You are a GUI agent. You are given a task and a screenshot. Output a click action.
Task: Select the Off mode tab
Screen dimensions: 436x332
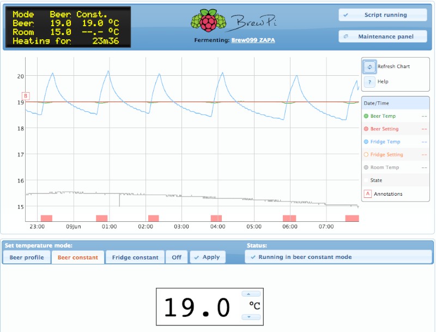coord(177,257)
